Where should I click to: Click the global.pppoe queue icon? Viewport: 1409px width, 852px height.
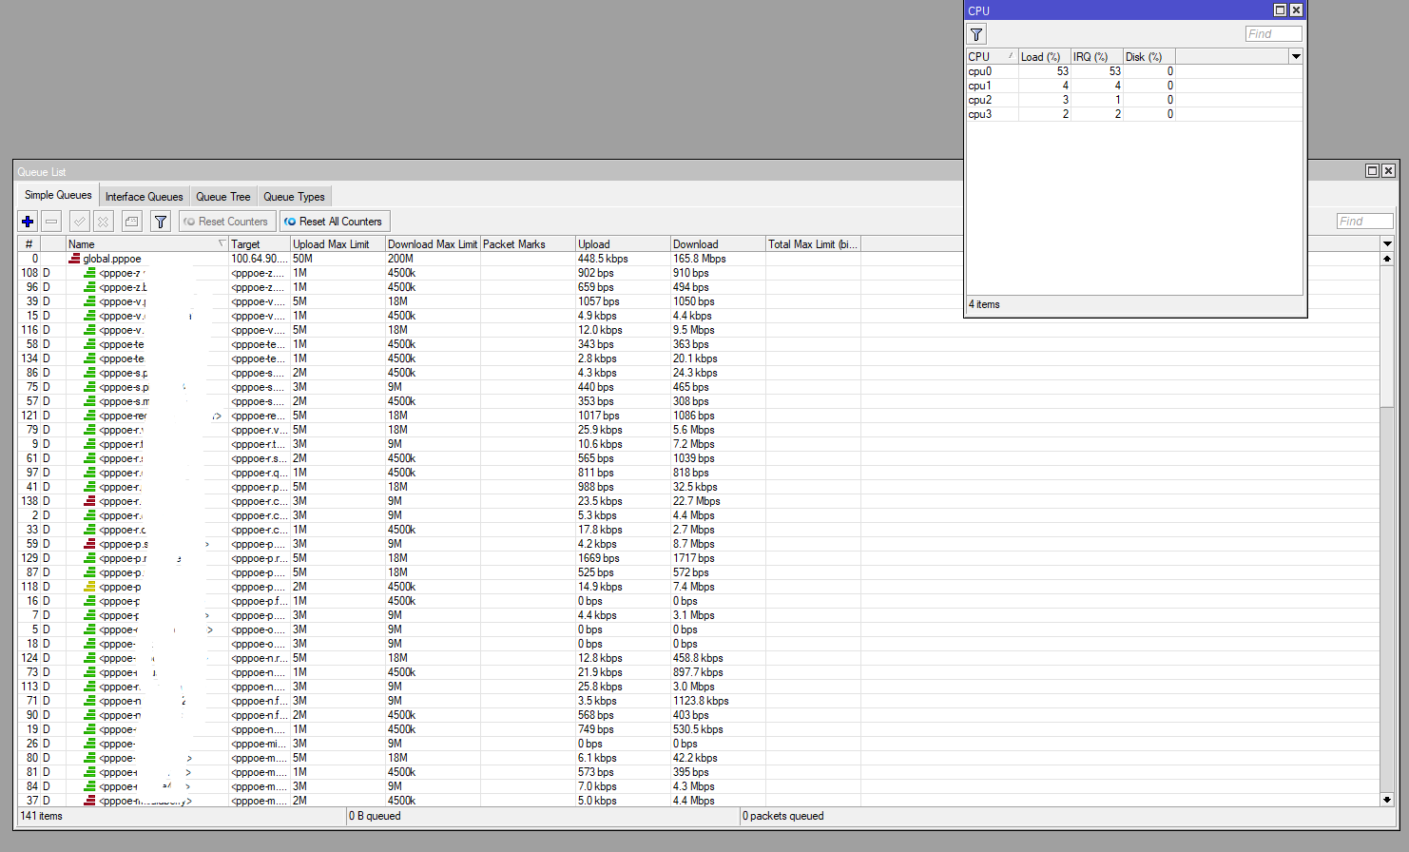[74, 259]
